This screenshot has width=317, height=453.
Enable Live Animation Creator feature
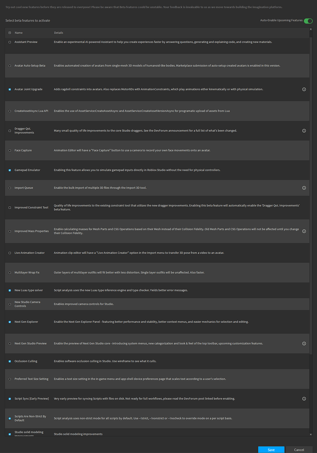point(10,253)
